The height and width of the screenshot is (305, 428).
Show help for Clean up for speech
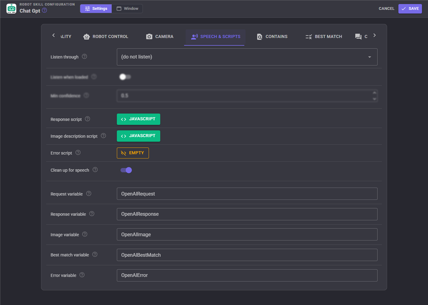(x=95, y=170)
